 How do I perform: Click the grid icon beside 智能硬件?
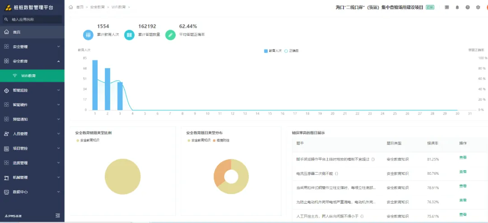[6, 105]
